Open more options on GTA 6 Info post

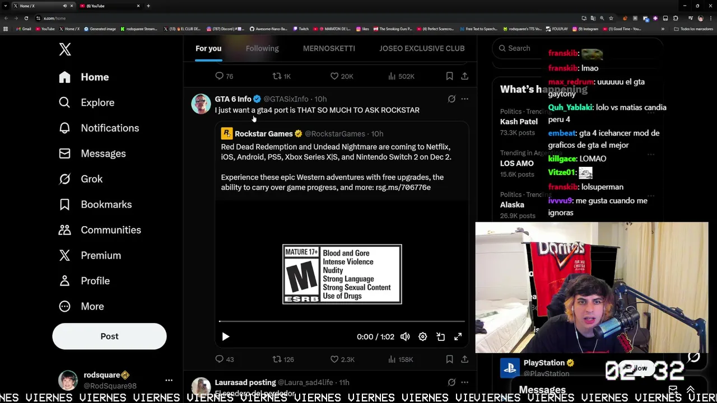tap(464, 99)
